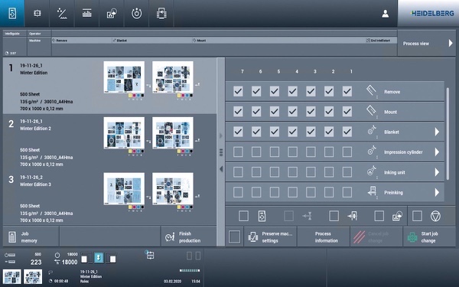Open front-side thumbnail of Winter Edition 3

(x=124, y=188)
